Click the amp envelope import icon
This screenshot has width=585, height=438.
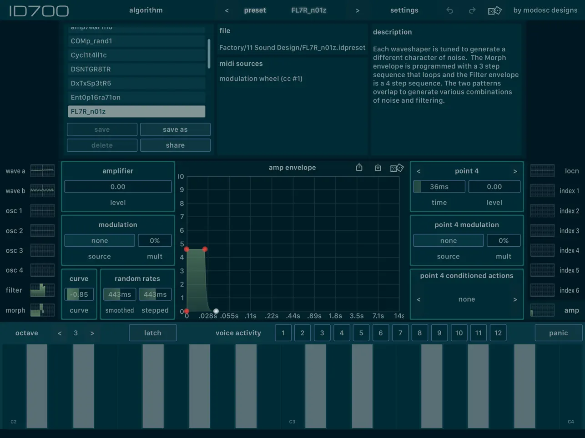378,168
